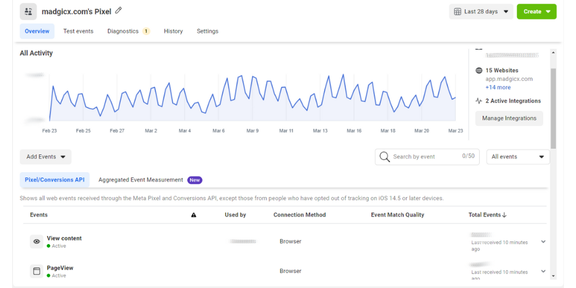Open the Test events tab

coord(78,31)
